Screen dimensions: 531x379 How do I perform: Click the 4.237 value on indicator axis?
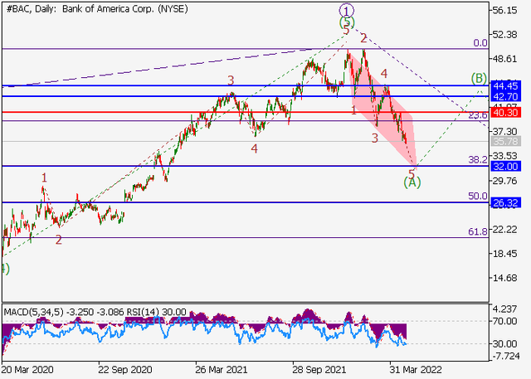tap(505, 309)
